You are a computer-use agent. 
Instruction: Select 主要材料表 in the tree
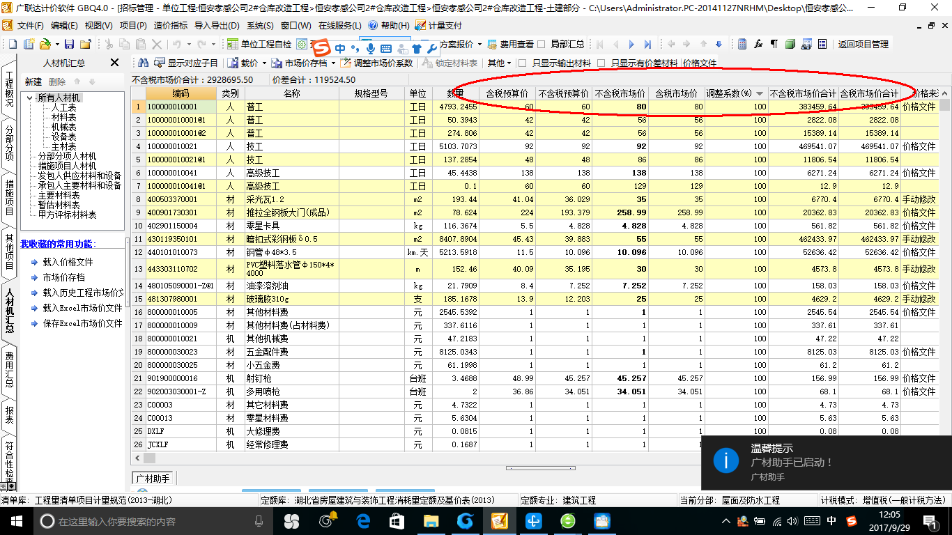click(x=59, y=196)
